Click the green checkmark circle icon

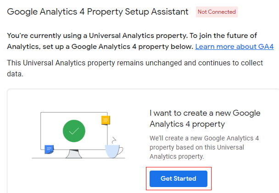74,132
